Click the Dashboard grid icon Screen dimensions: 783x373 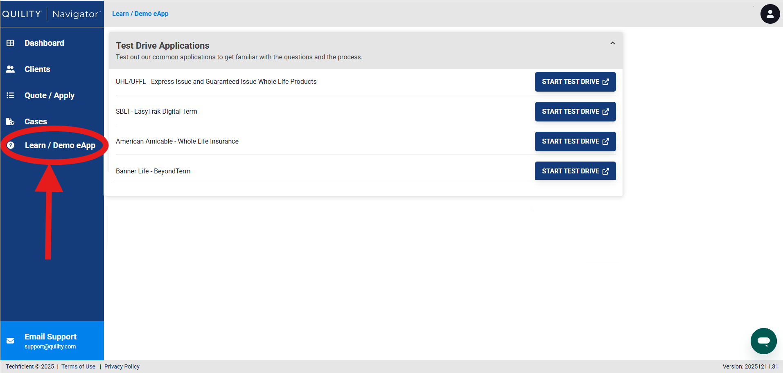point(10,43)
